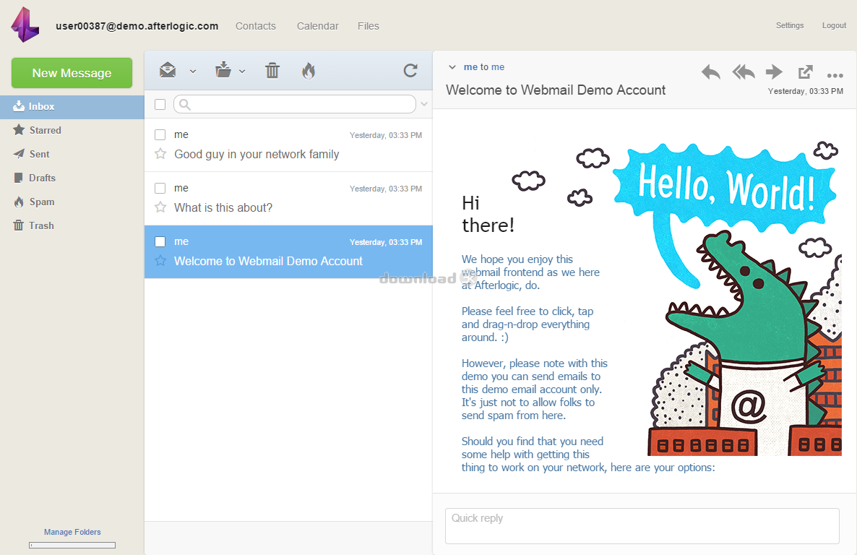Screen dimensions: 857x555
Task: Switch to the Calendar tab
Action: coord(317,26)
